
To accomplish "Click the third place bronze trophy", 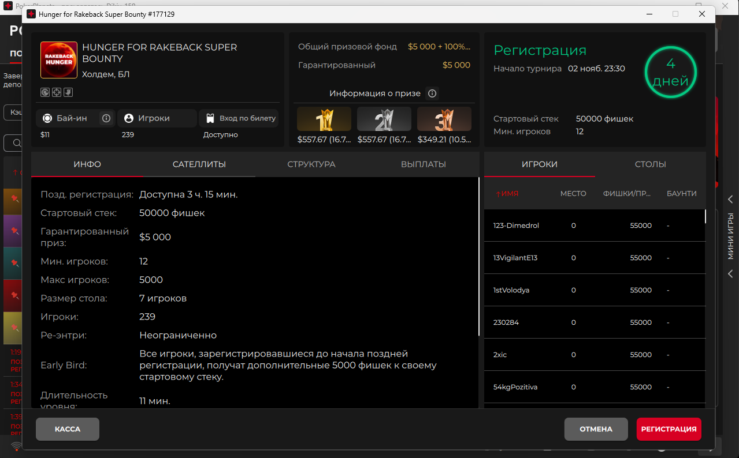I will pyautogui.click(x=444, y=119).
